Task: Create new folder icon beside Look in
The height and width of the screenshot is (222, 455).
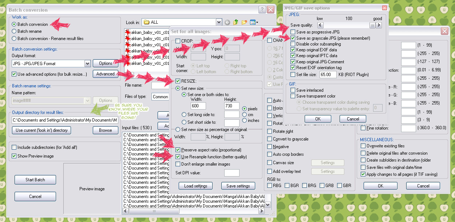Action: tap(244, 22)
